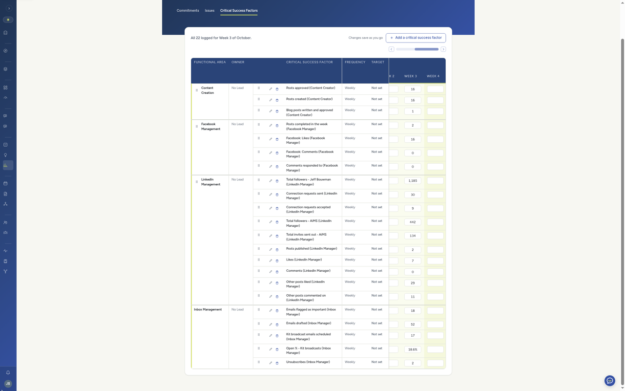Delete the Likes (LinkedIn Manager) factor
625x391 pixels.
point(277,261)
